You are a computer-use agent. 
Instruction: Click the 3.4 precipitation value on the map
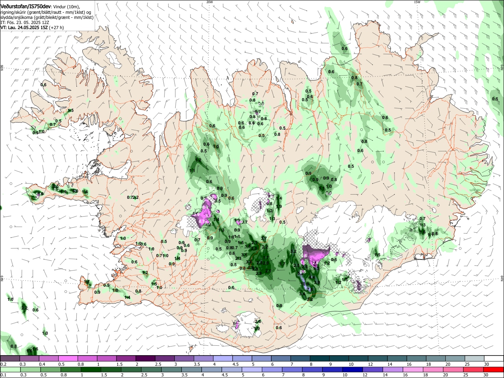[302, 294]
